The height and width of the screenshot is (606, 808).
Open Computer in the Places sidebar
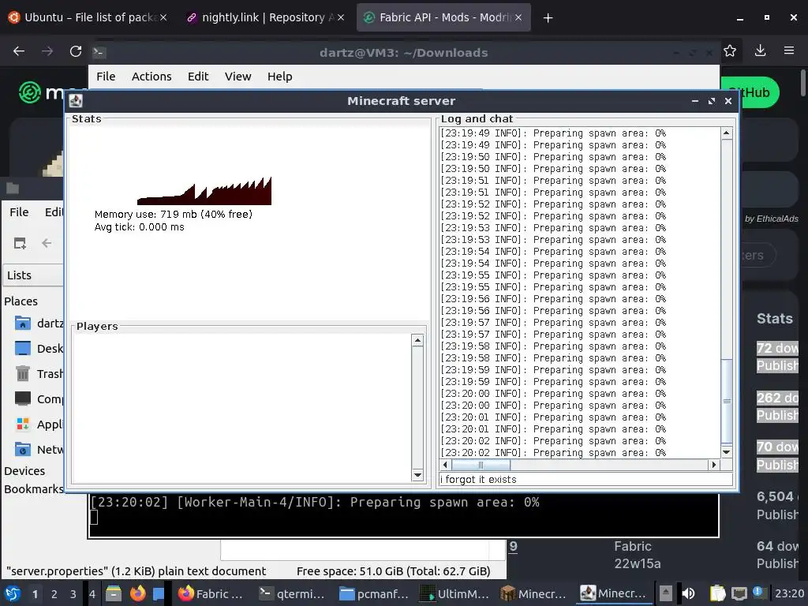coord(39,398)
